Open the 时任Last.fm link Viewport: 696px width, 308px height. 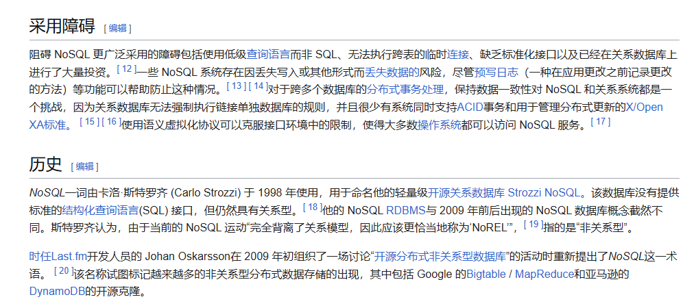(58, 257)
